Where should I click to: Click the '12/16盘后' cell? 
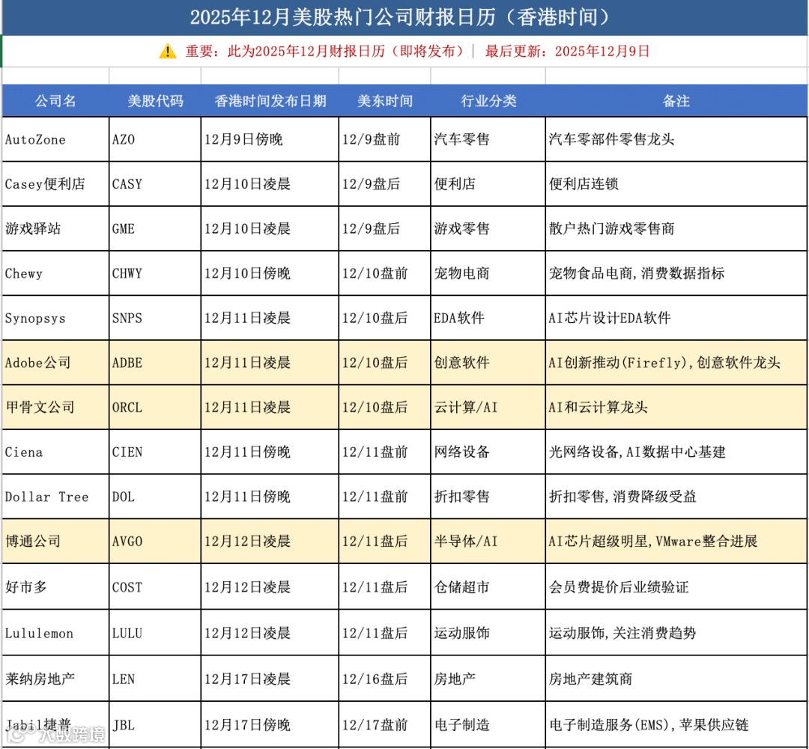coord(385,679)
